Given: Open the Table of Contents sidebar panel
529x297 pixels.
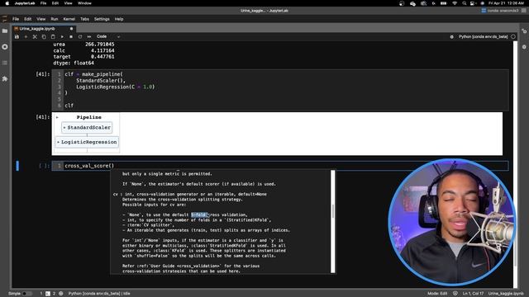Looking at the screenshot, I should (x=5, y=63).
